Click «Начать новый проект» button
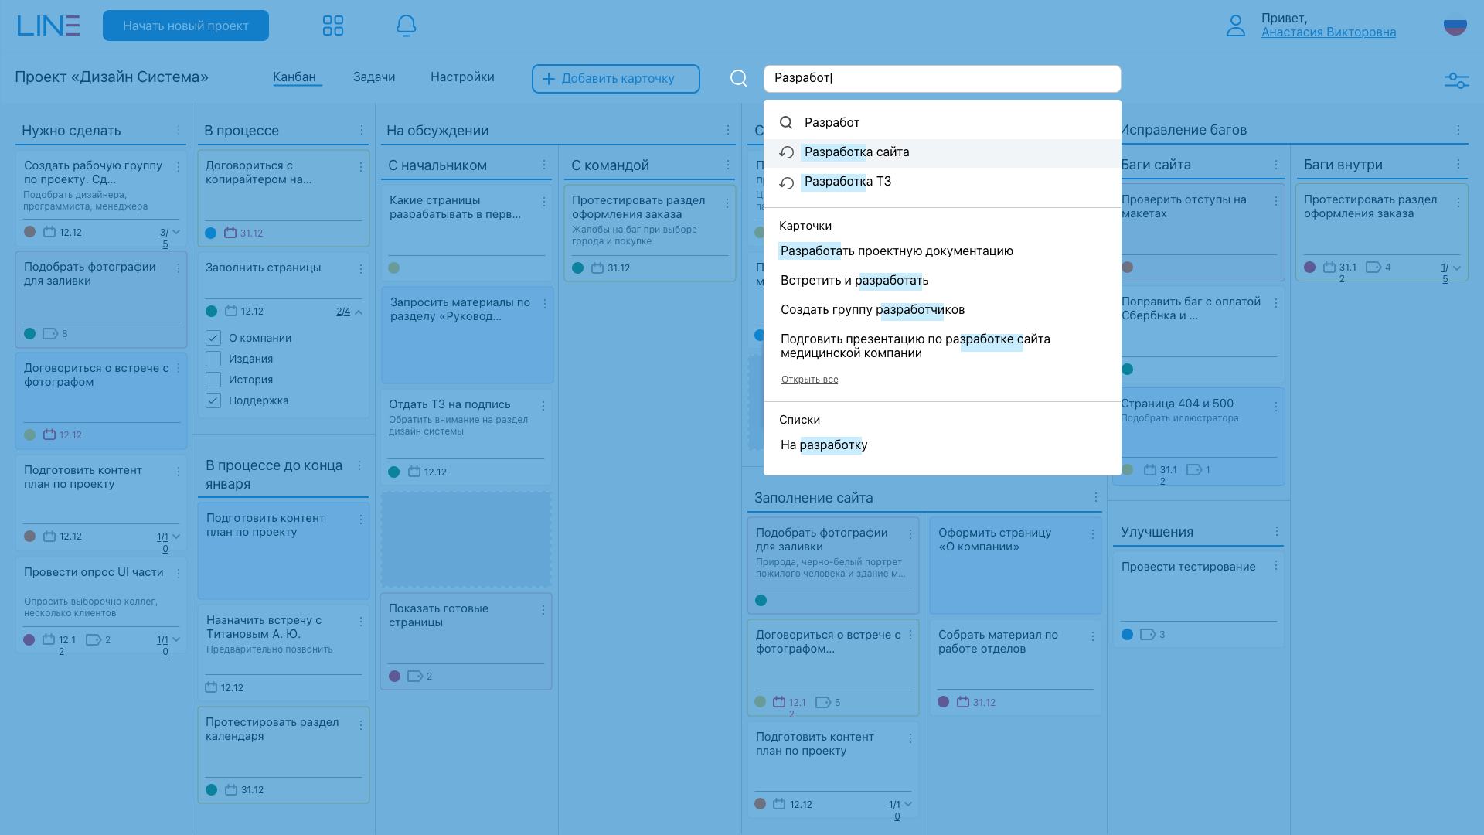1484x835 pixels. (185, 26)
